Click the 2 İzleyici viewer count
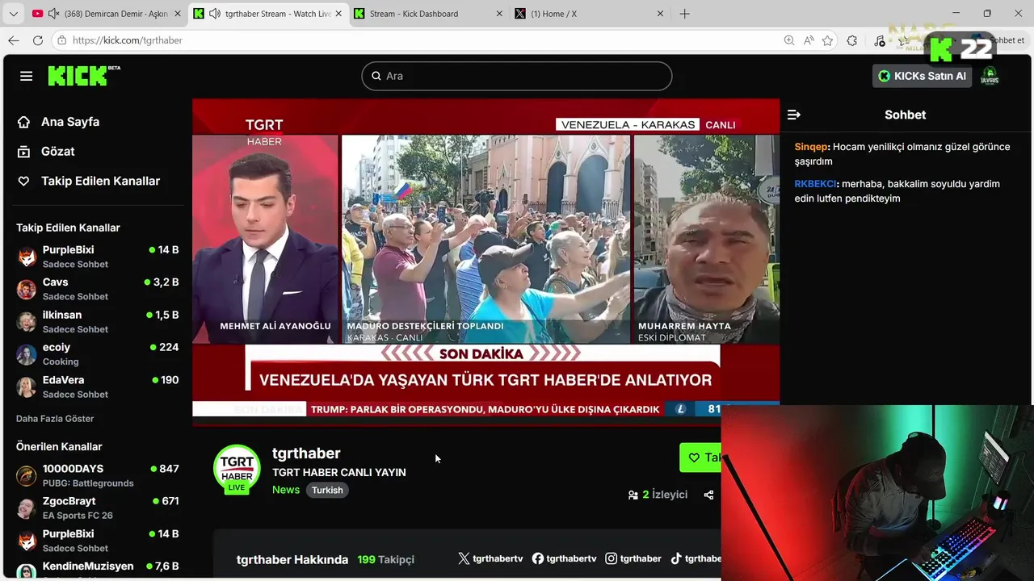Image resolution: width=1034 pixels, height=581 pixels. coord(658,495)
